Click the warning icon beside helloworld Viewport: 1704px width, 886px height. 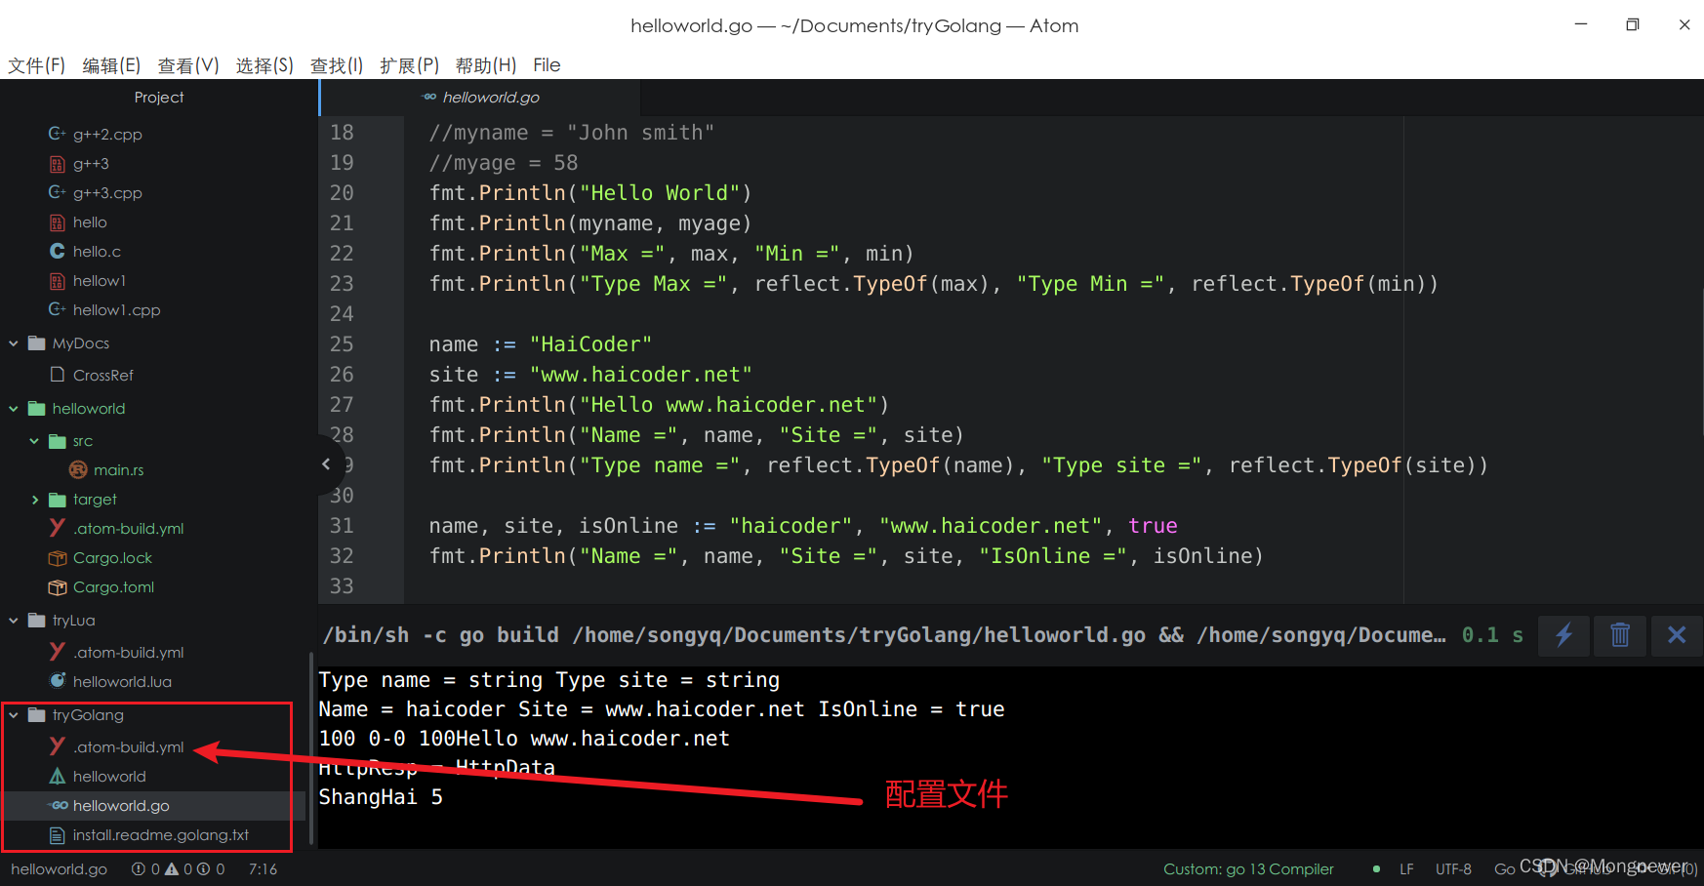coord(58,776)
